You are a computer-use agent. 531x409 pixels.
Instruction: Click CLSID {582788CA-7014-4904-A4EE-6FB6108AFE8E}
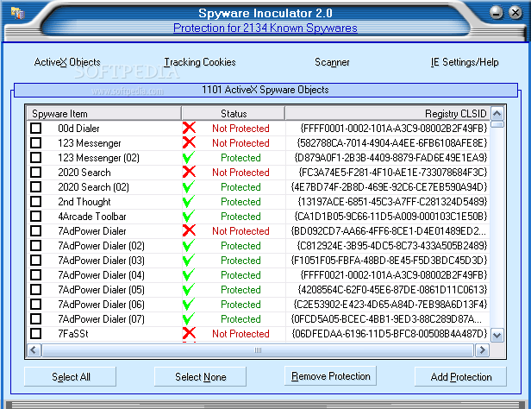392,143
